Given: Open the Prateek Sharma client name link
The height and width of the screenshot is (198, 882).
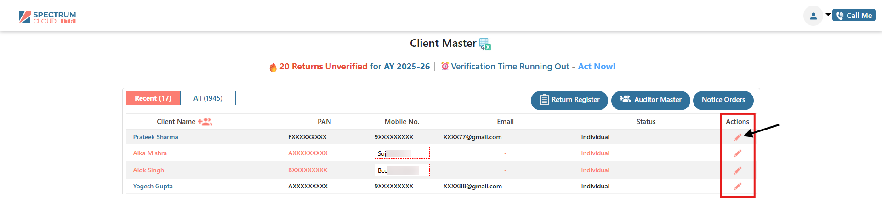Looking at the screenshot, I should (155, 137).
